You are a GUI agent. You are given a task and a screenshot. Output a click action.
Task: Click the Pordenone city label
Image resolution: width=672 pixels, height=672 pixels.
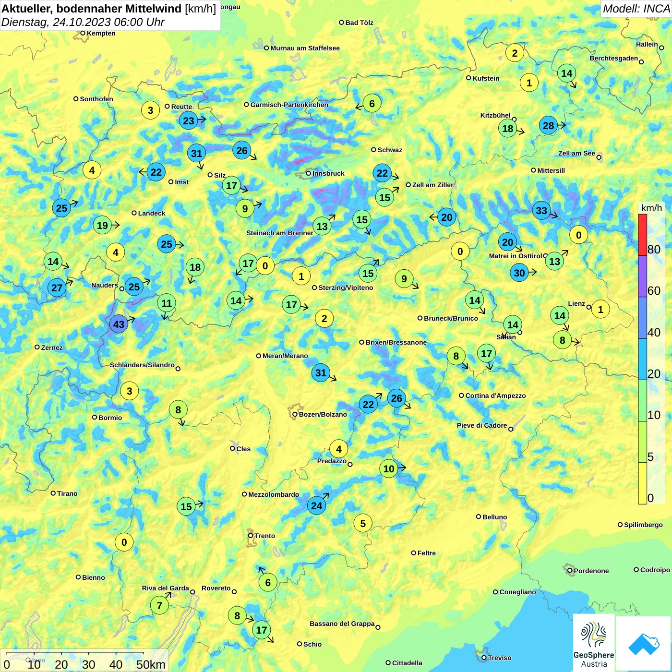coord(591,571)
